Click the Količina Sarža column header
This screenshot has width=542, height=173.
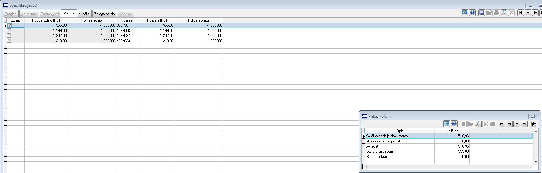199,20
